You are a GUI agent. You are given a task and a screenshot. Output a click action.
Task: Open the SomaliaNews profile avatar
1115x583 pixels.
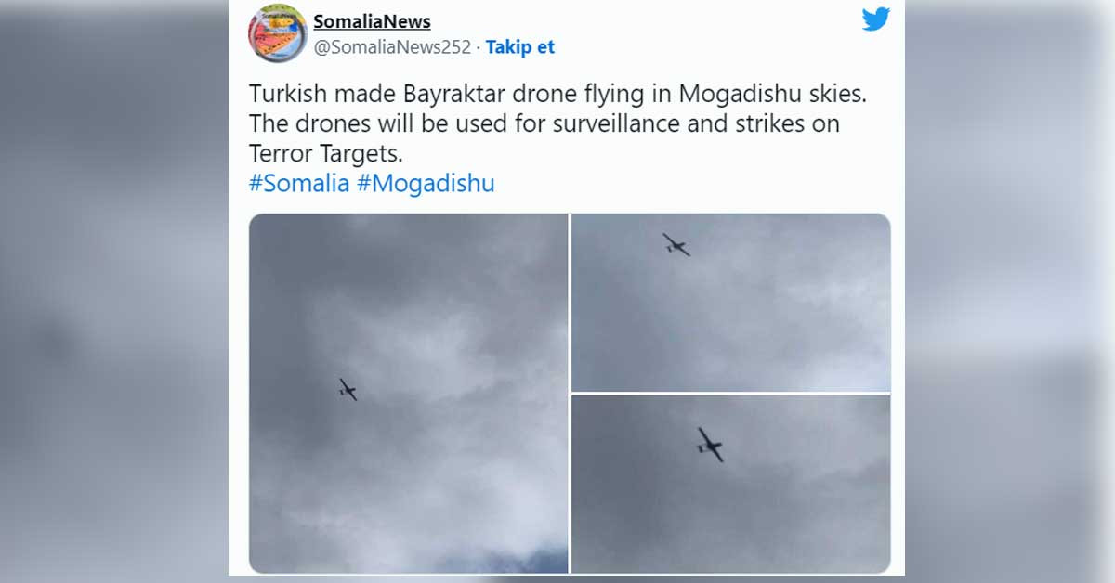(x=278, y=33)
